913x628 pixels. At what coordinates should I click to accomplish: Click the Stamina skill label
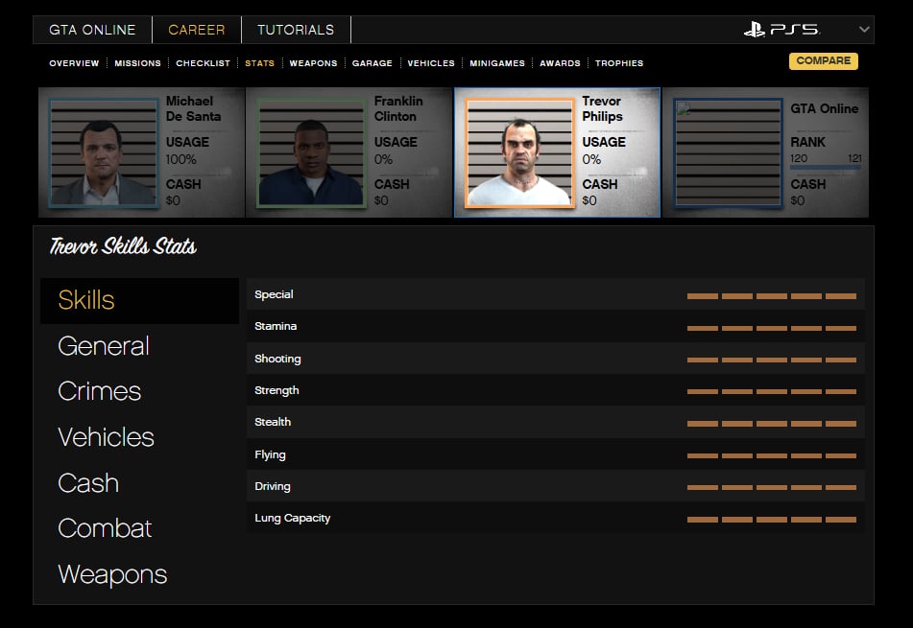coord(276,326)
